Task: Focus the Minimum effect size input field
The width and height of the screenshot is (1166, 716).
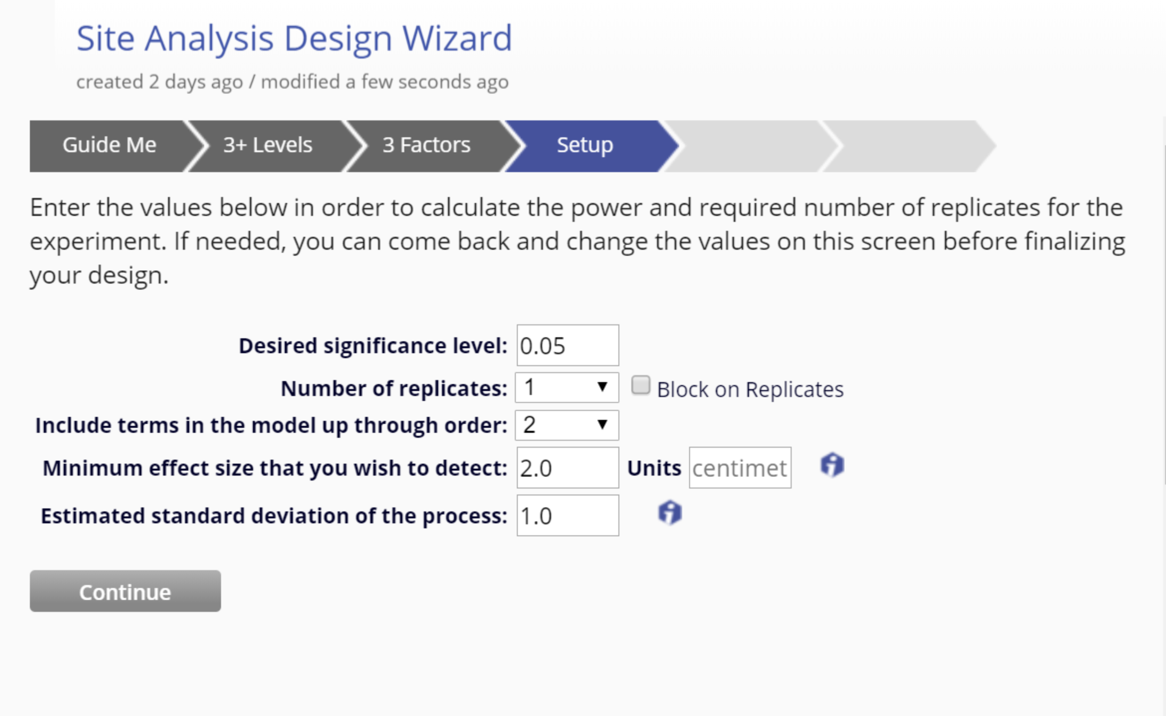Action: point(568,468)
